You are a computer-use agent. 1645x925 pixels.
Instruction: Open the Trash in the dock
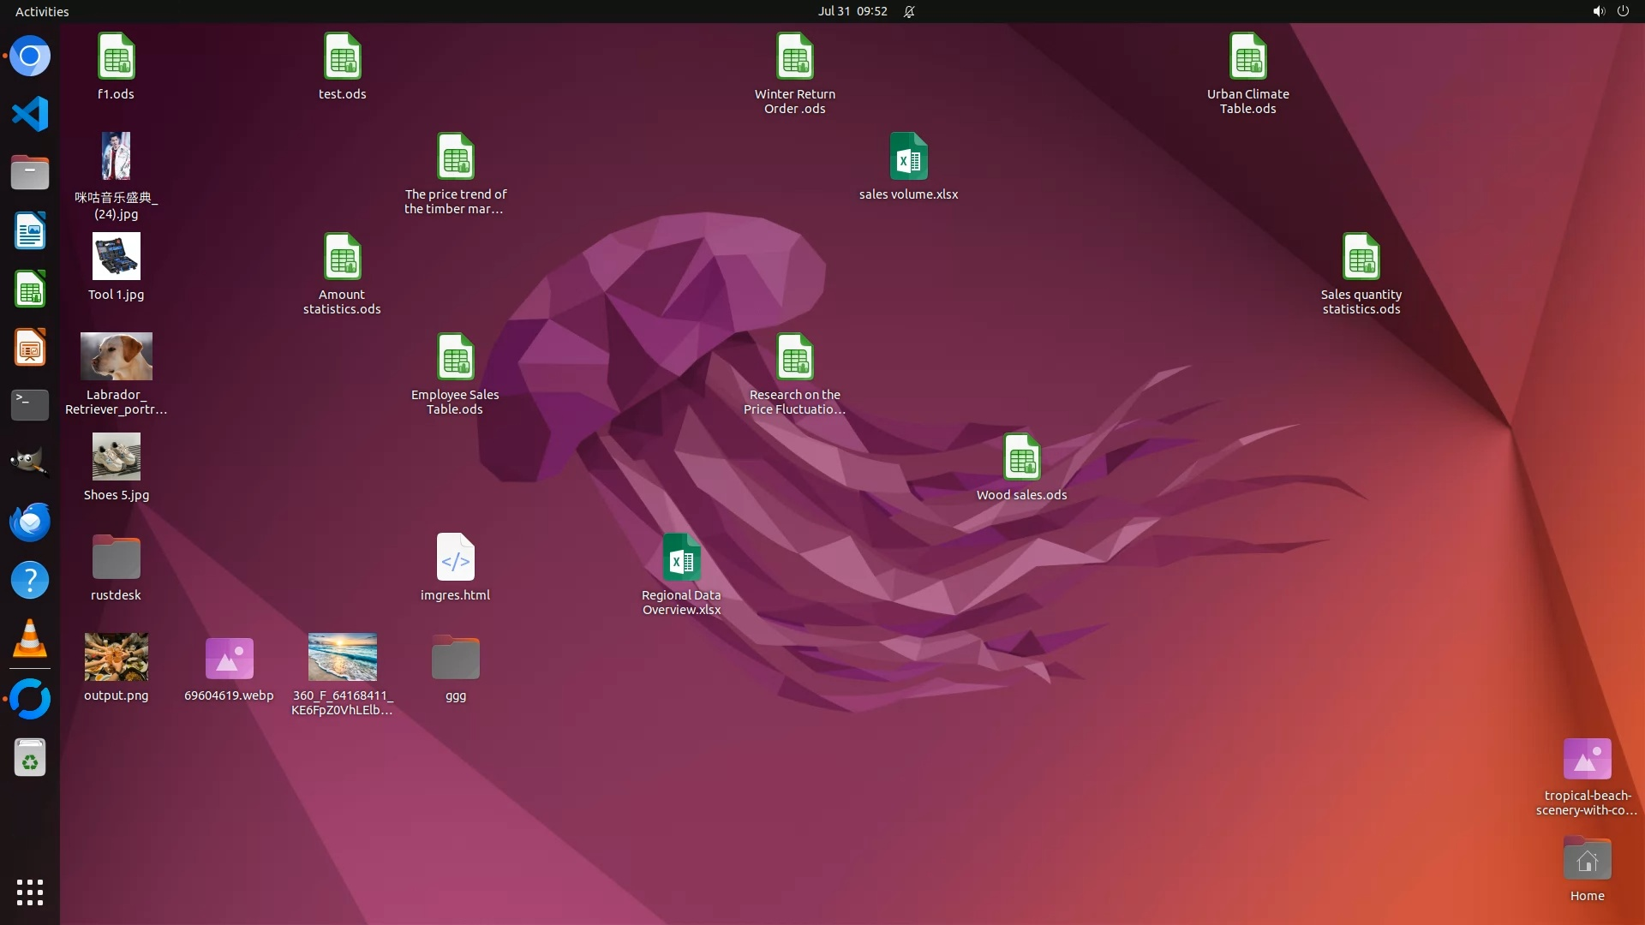point(30,757)
